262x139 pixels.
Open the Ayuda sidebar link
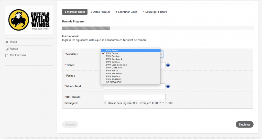tap(14, 49)
